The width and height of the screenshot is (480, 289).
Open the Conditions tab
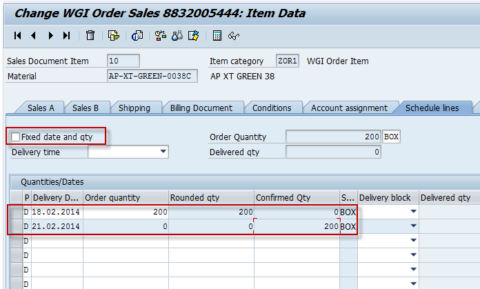pyautogui.click(x=271, y=108)
